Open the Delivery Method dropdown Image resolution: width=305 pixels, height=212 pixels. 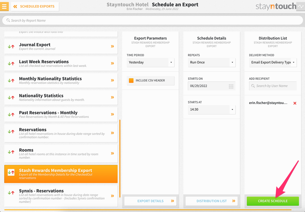pos(273,62)
